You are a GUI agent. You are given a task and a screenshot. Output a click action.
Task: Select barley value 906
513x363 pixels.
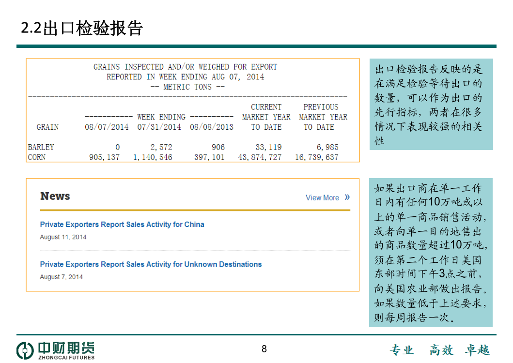tap(218, 147)
